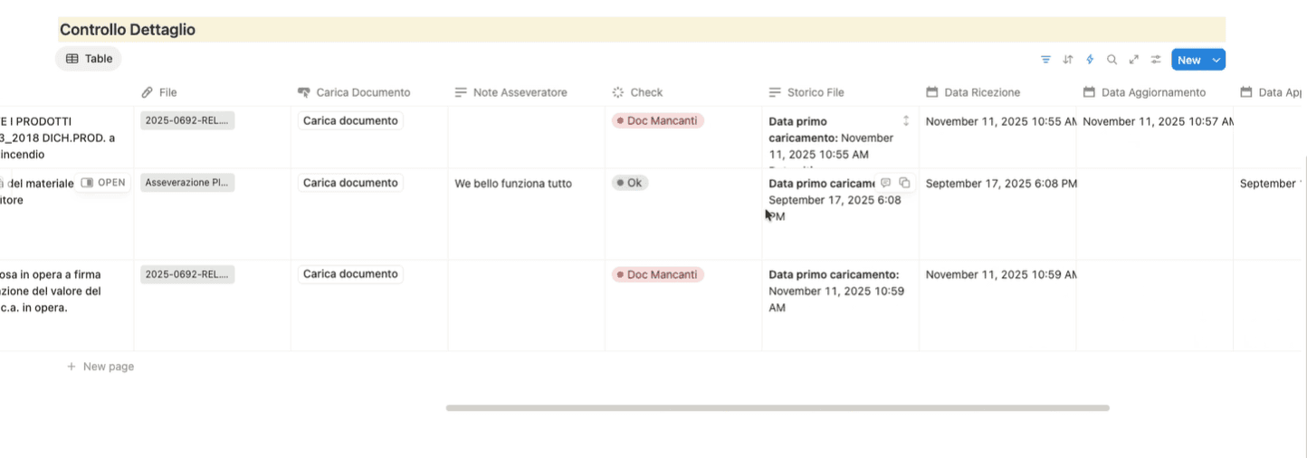Click the 'We bello funziona tutto' note
1307x458 pixels.
coord(513,184)
